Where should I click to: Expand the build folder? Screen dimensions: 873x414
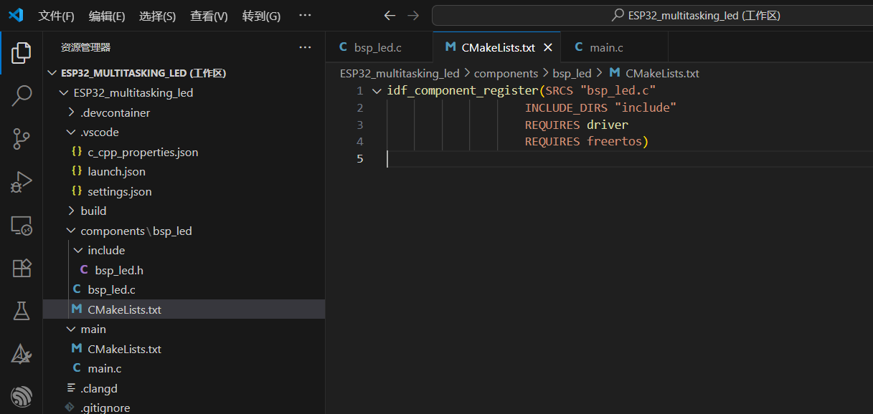click(71, 211)
